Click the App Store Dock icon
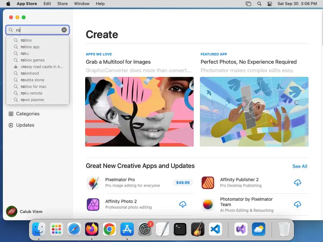Viewport: 323px width, 242px height. point(127,229)
